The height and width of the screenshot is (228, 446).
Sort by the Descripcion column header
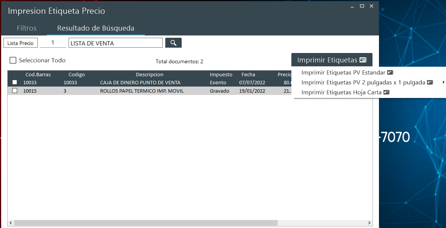point(149,75)
